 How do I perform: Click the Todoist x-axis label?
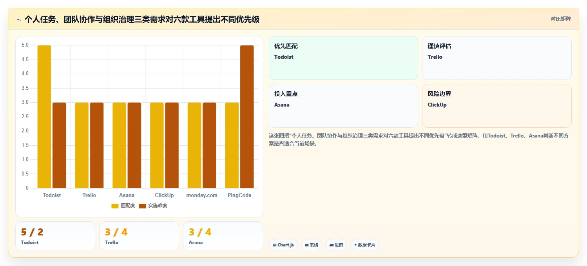point(52,195)
